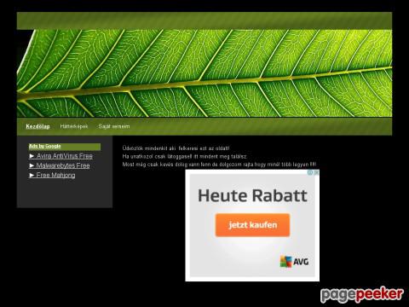
Task: Close the AVG ad with the X icon
Action: pos(316,172)
